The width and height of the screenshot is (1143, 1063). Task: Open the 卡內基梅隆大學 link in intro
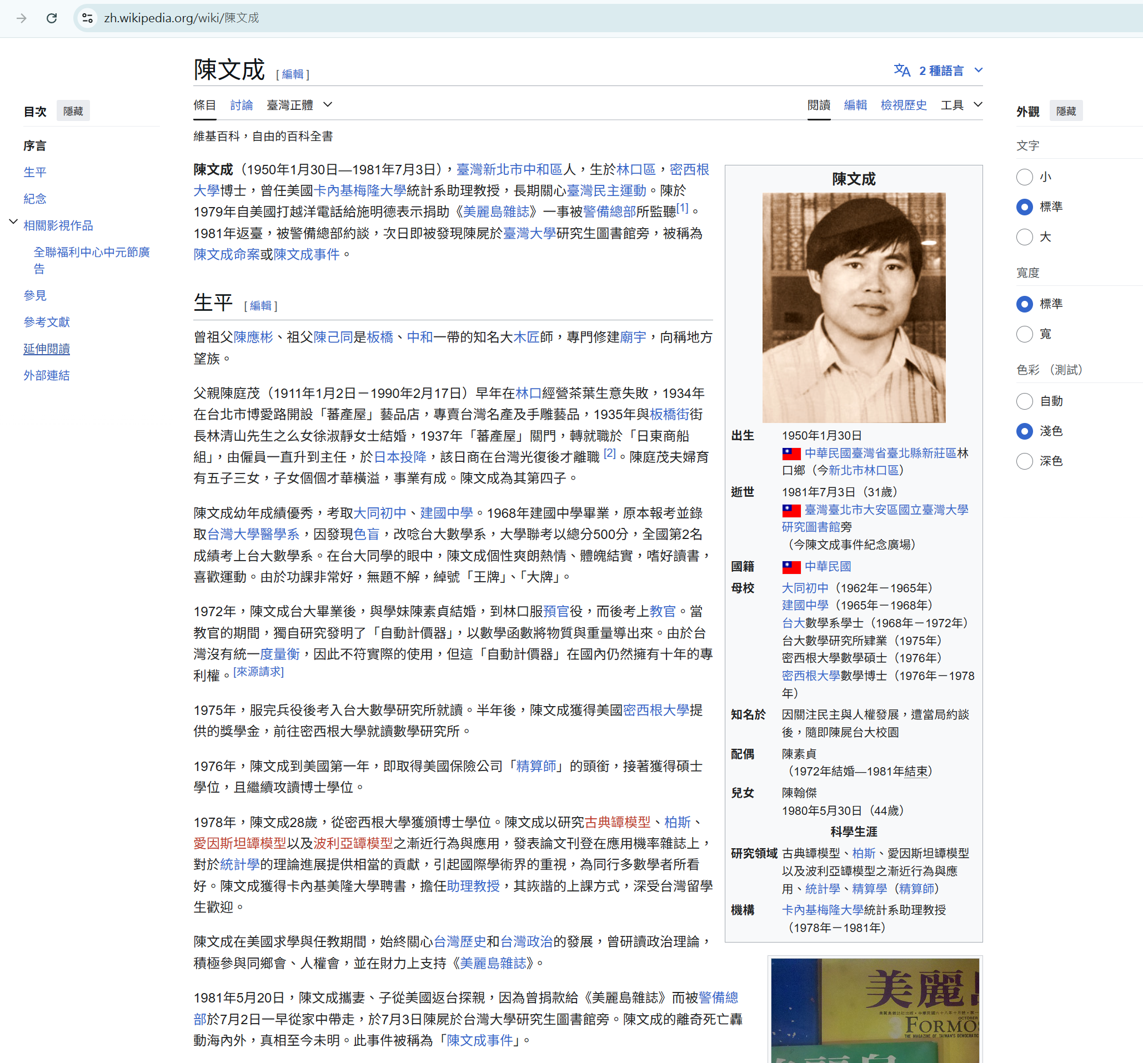pyautogui.click(x=360, y=191)
